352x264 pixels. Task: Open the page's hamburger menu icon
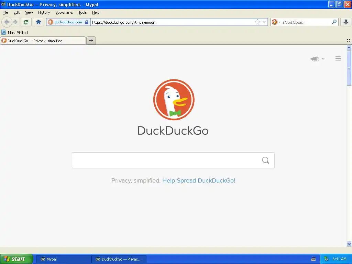point(338,58)
